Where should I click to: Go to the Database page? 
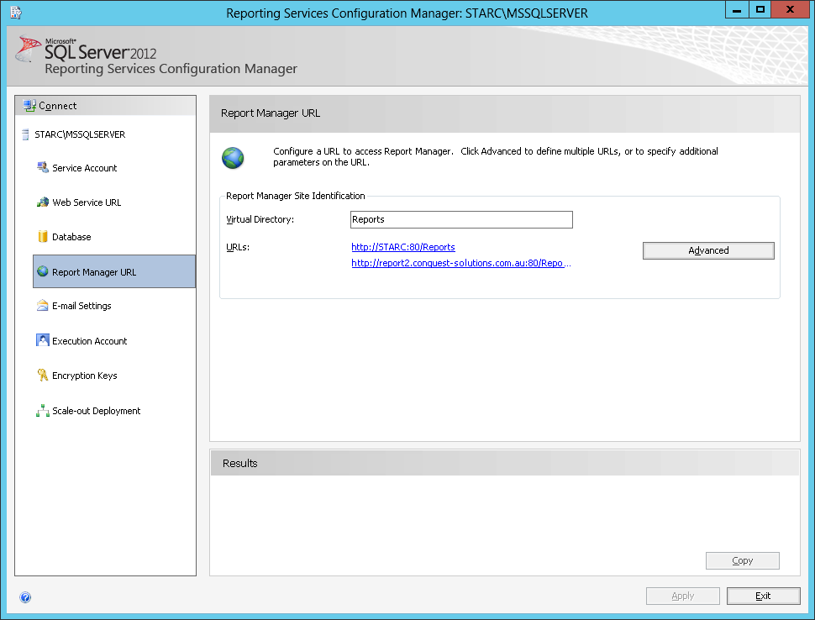71,237
